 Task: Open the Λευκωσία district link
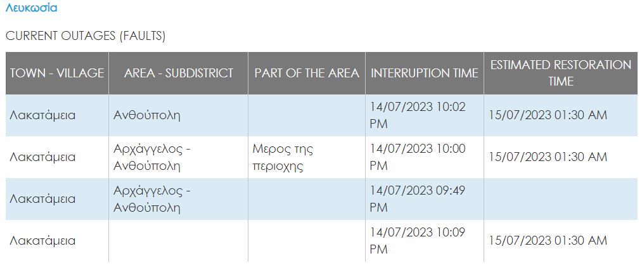[x=31, y=8]
